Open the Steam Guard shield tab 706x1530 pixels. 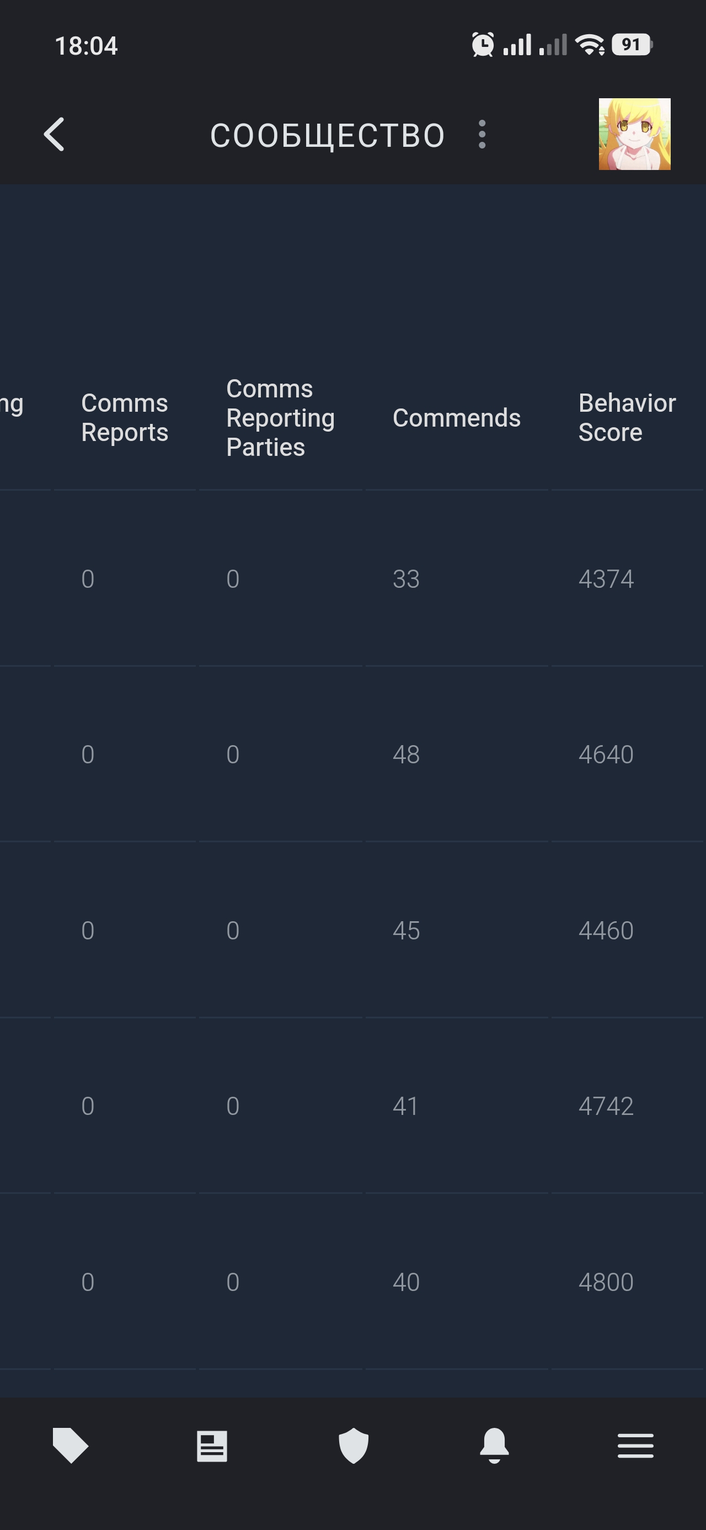point(354,1446)
